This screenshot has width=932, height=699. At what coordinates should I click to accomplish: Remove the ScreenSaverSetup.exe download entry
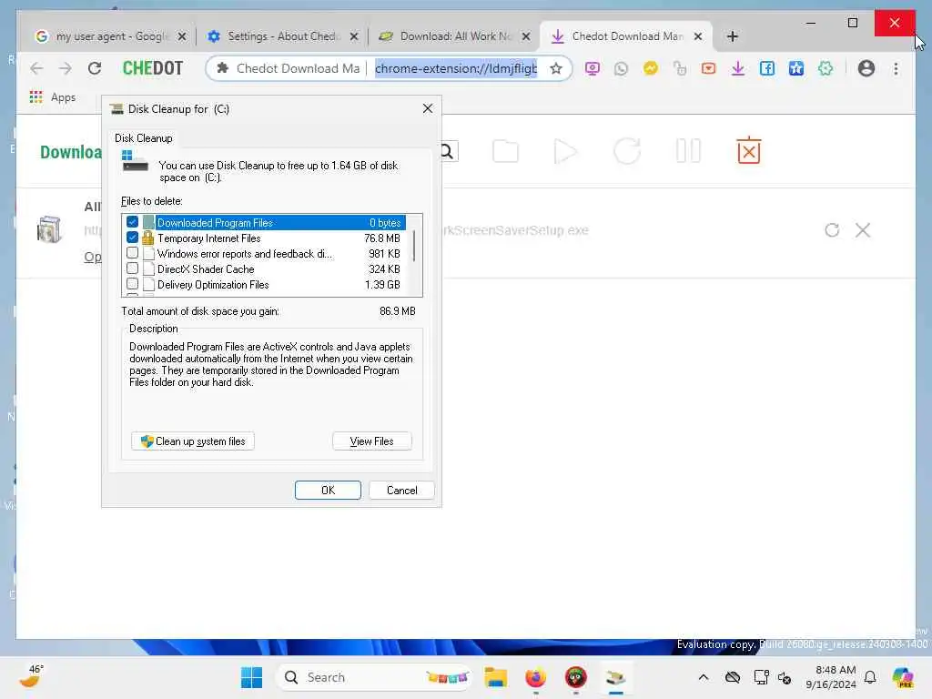[863, 230]
